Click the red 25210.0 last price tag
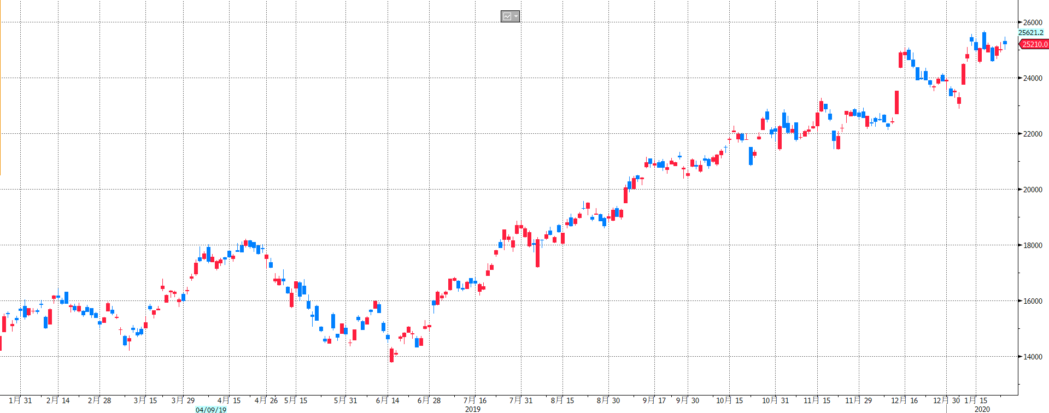 tap(1034, 44)
